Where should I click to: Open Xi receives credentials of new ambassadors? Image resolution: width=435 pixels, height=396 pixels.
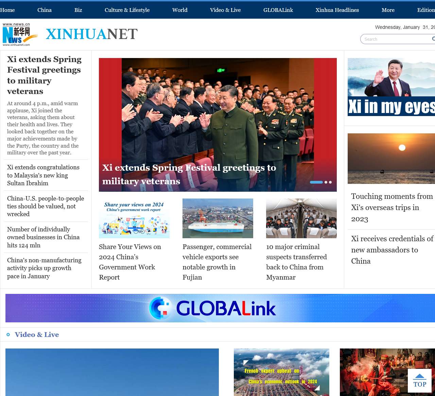point(392,250)
